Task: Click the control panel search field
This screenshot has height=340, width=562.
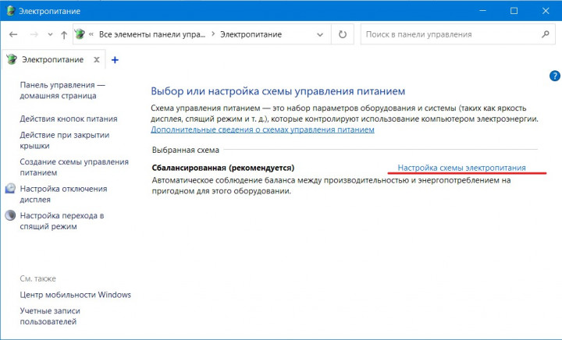Action: [449, 34]
